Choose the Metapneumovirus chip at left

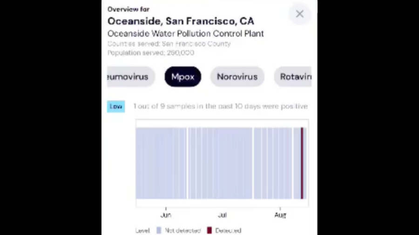tap(131, 77)
